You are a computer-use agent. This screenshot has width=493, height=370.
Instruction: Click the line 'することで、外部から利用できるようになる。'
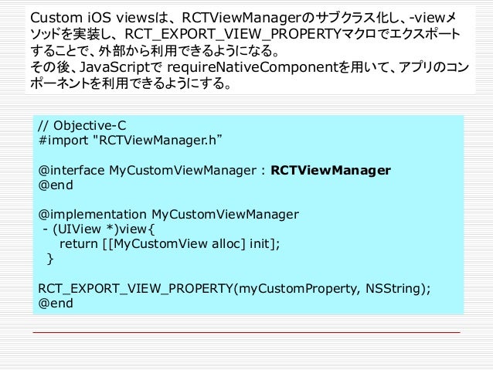tap(155, 51)
